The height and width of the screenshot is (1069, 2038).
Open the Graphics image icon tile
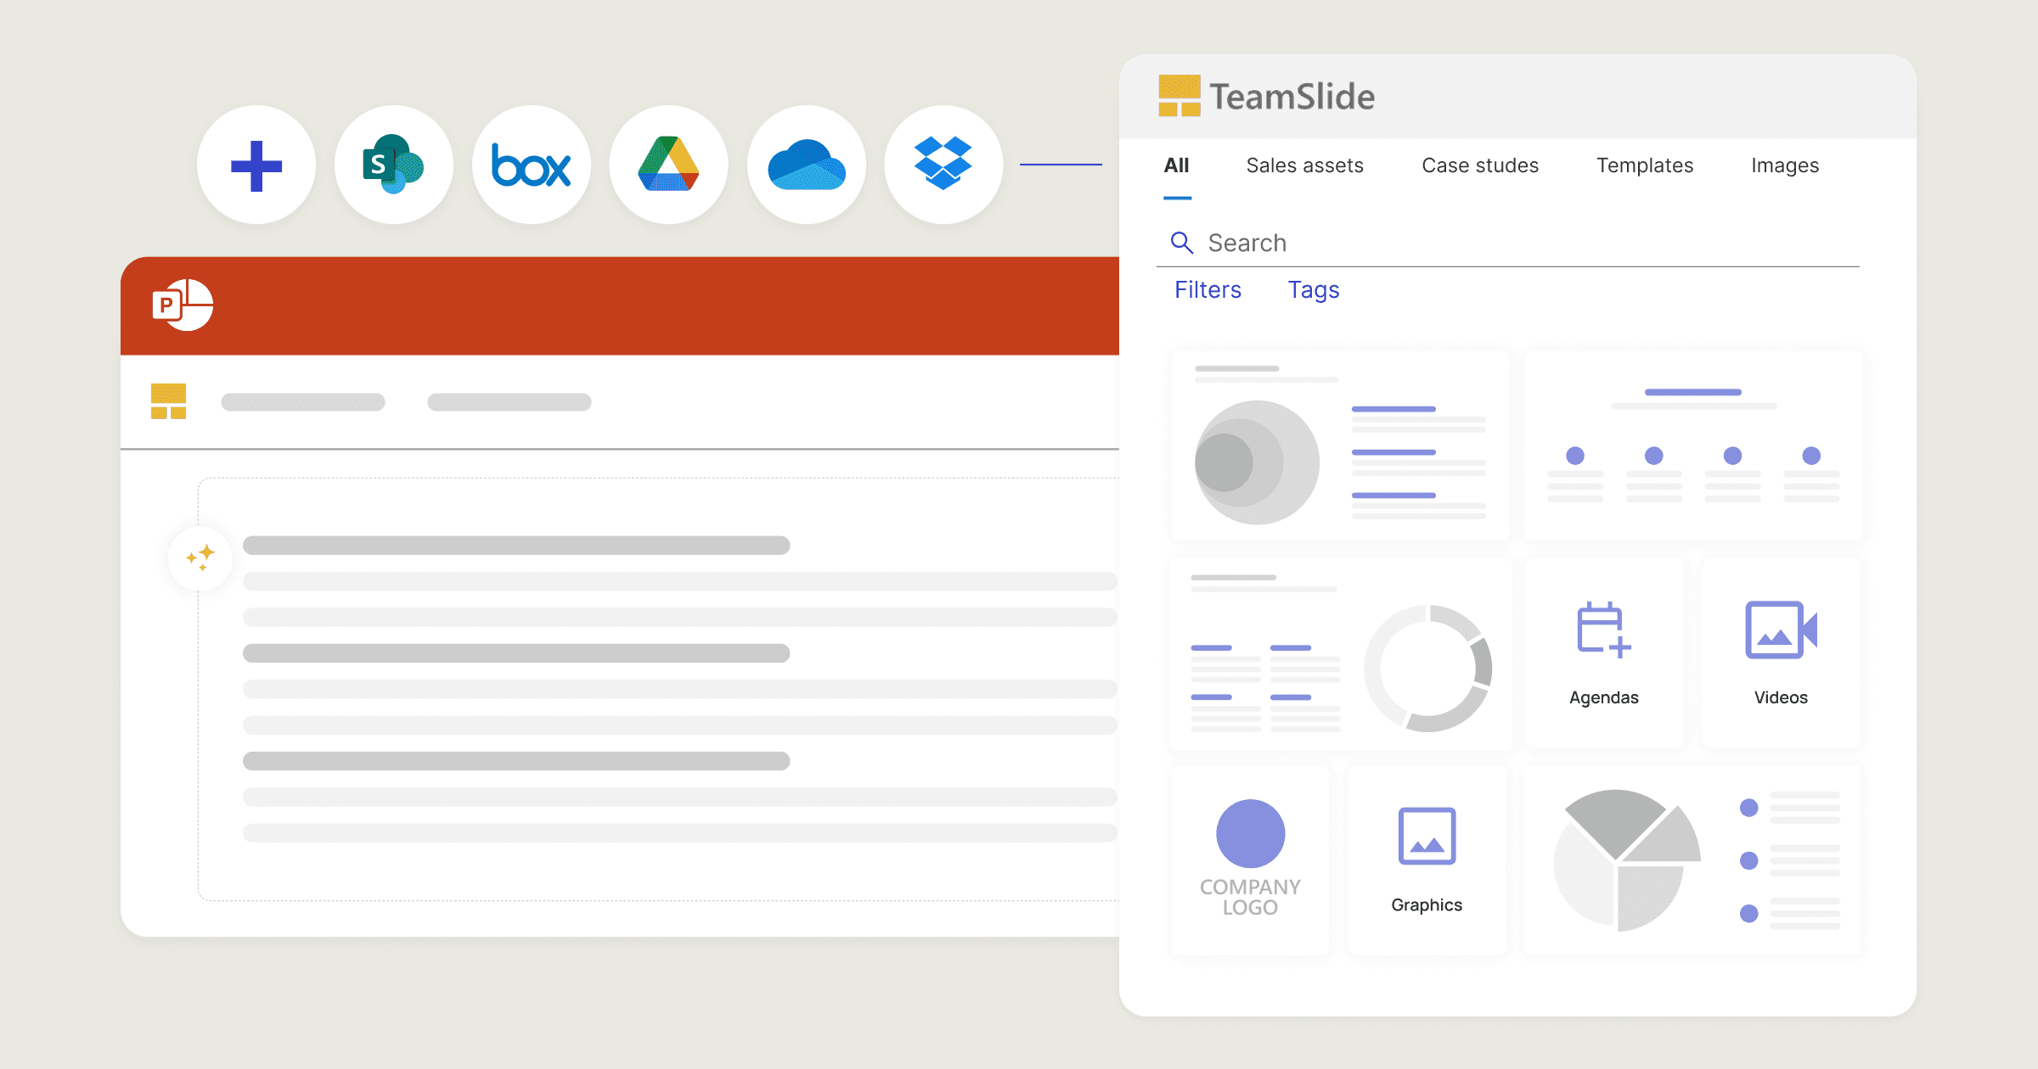(x=1427, y=860)
